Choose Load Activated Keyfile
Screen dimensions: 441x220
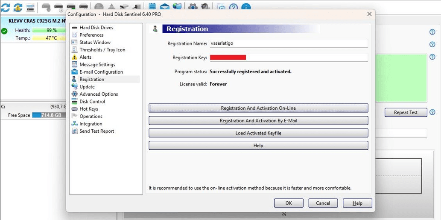(258, 133)
